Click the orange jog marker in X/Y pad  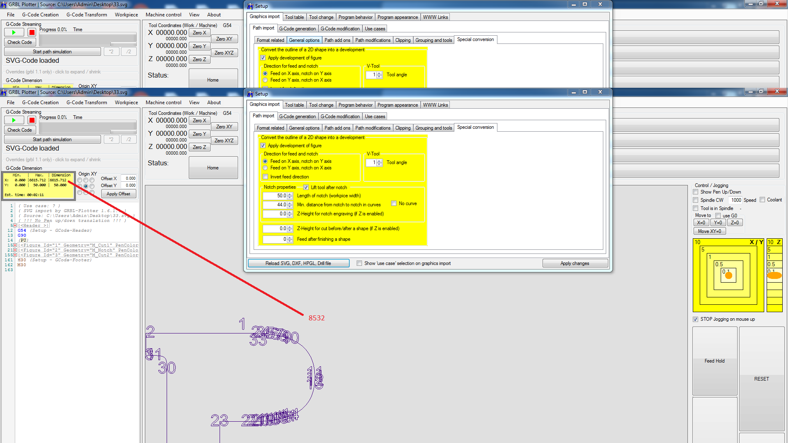728,275
